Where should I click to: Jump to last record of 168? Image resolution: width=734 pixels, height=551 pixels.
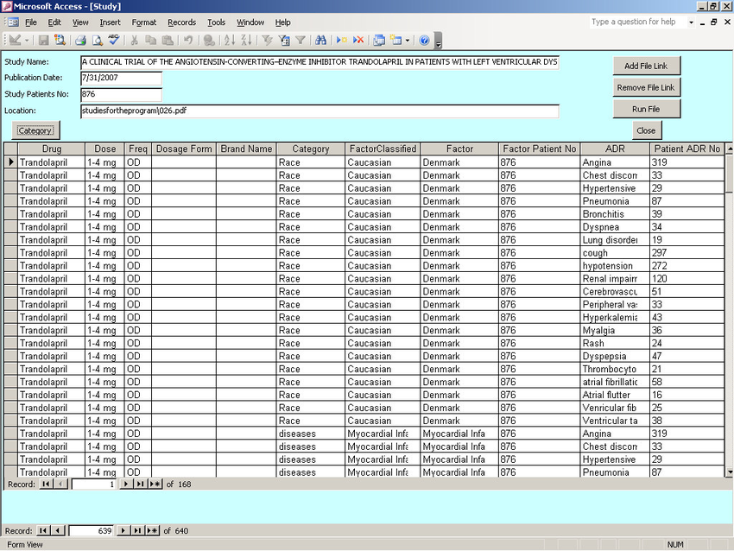tap(140, 484)
